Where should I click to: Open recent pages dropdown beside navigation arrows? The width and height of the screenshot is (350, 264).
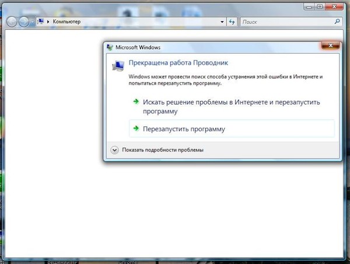32,22
